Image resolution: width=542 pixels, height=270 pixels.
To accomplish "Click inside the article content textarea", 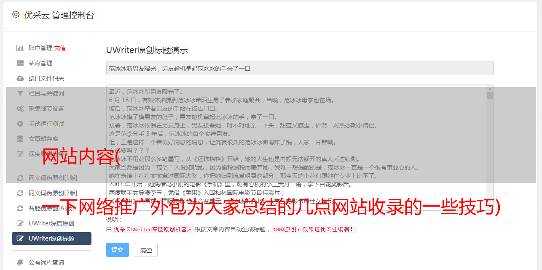I will click(296, 148).
